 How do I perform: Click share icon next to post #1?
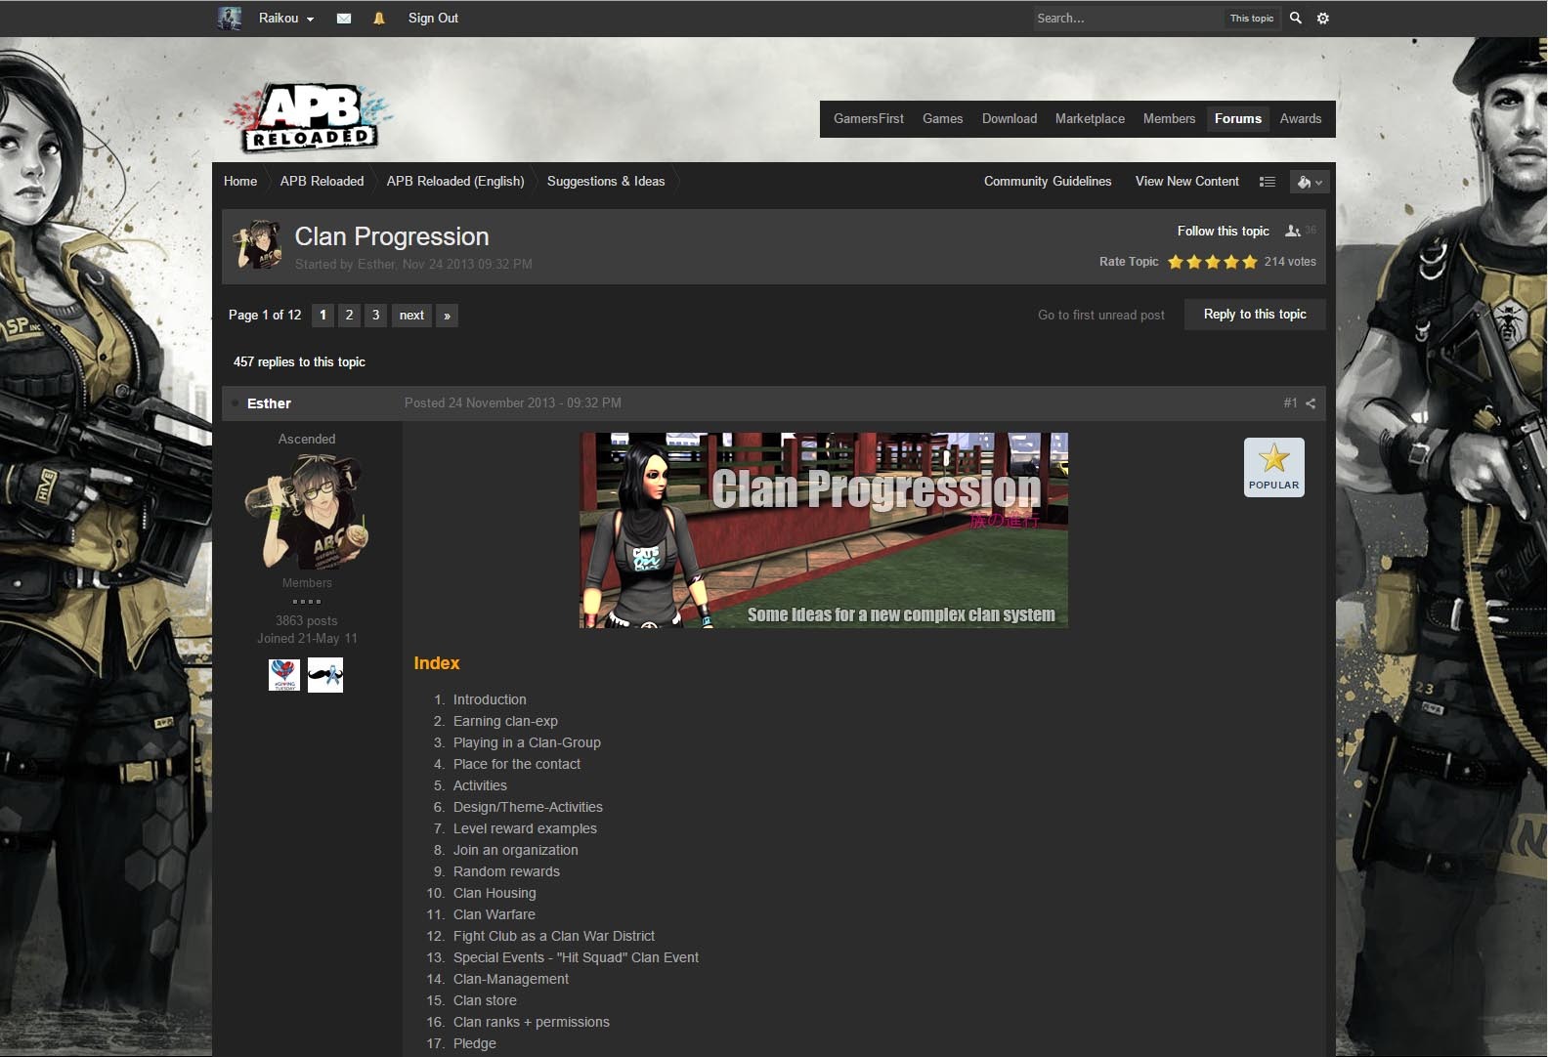(1311, 403)
